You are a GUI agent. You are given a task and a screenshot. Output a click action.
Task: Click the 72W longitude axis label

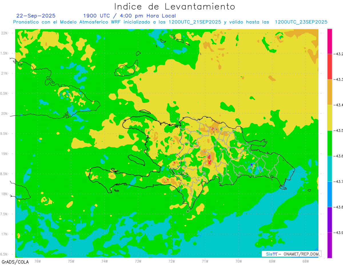pos(171,261)
